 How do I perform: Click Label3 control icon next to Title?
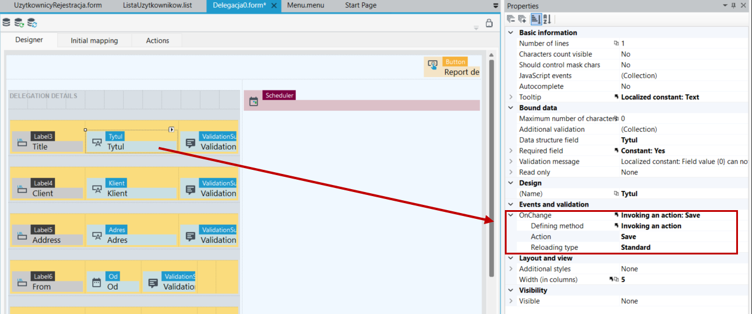21,142
